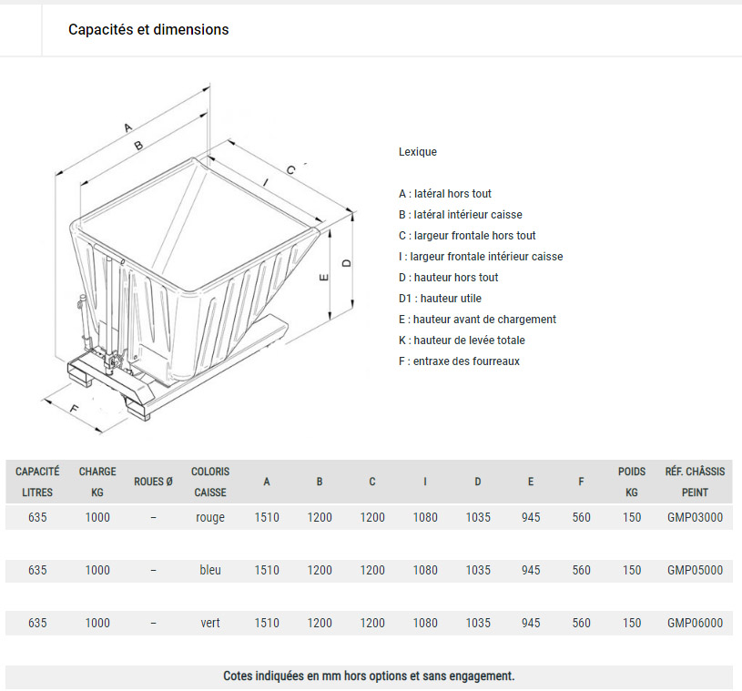This screenshot has width=742, height=691.
Task: Click 560 value in the bleu row
Action: 581,570
